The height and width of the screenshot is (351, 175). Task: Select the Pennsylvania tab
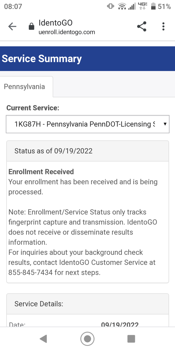pos(24,87)
